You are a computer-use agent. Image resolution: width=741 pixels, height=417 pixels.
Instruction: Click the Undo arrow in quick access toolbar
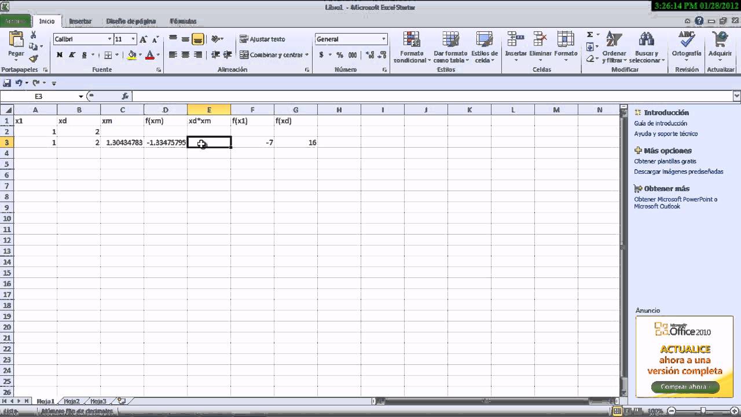pyautogui.click(x=19, y=83)
